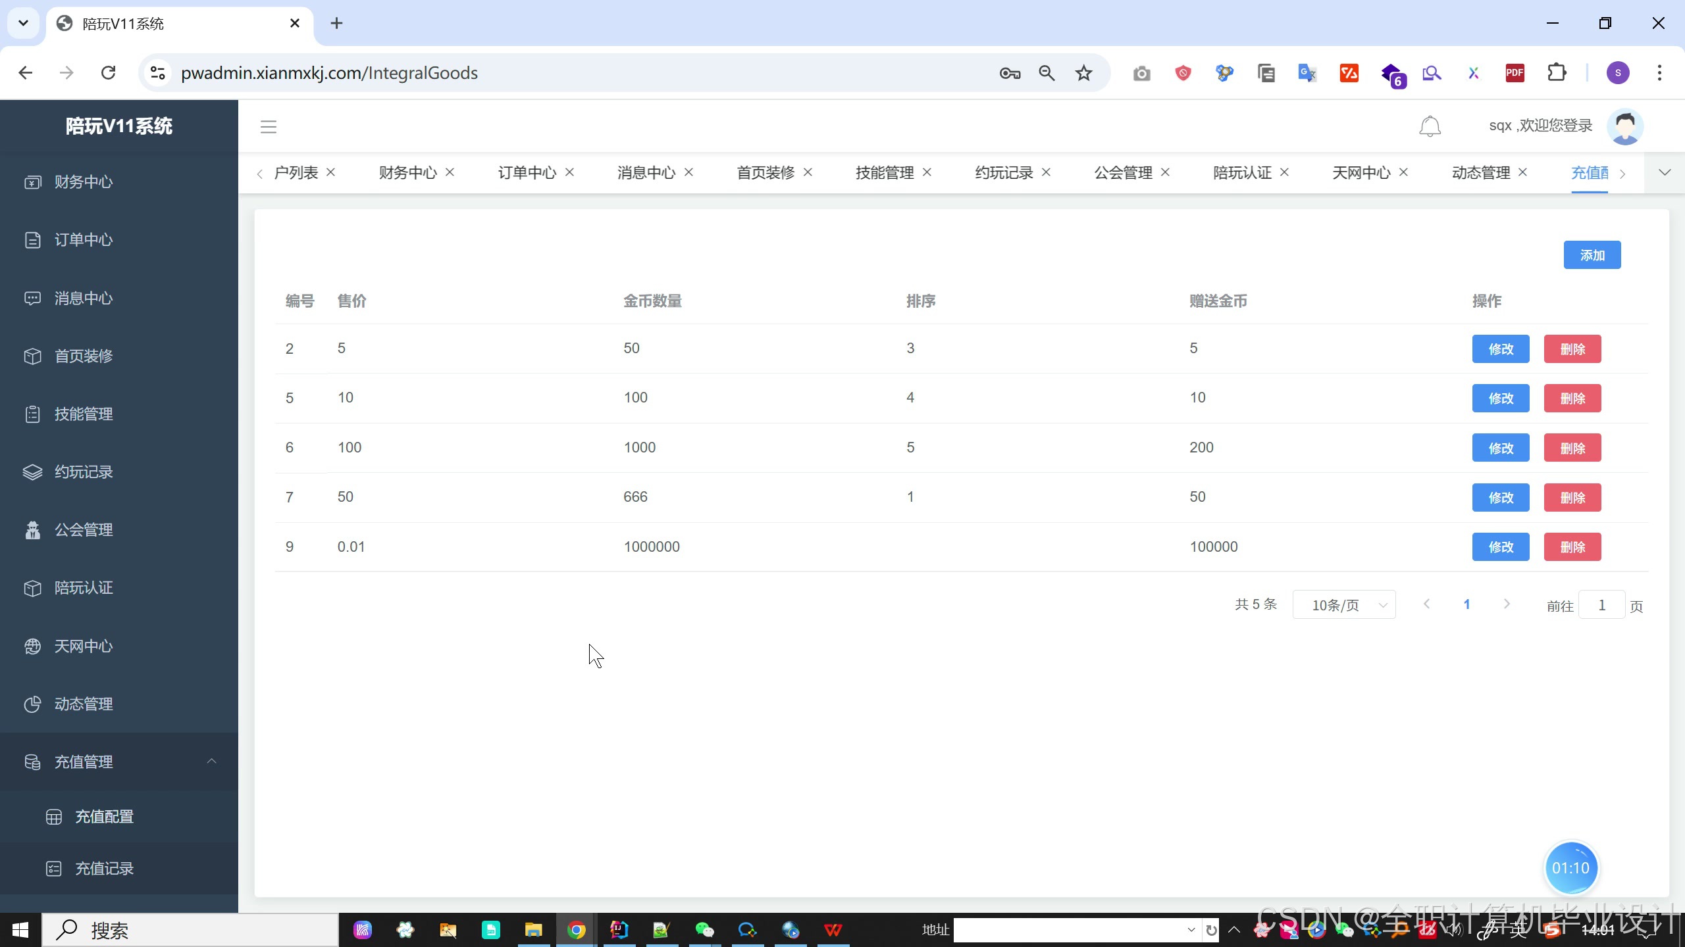Screen dimensions: 1685x947
Task: Switch to the 订单中心 tab
Action: pyautogui.click(x=527, y=172)
